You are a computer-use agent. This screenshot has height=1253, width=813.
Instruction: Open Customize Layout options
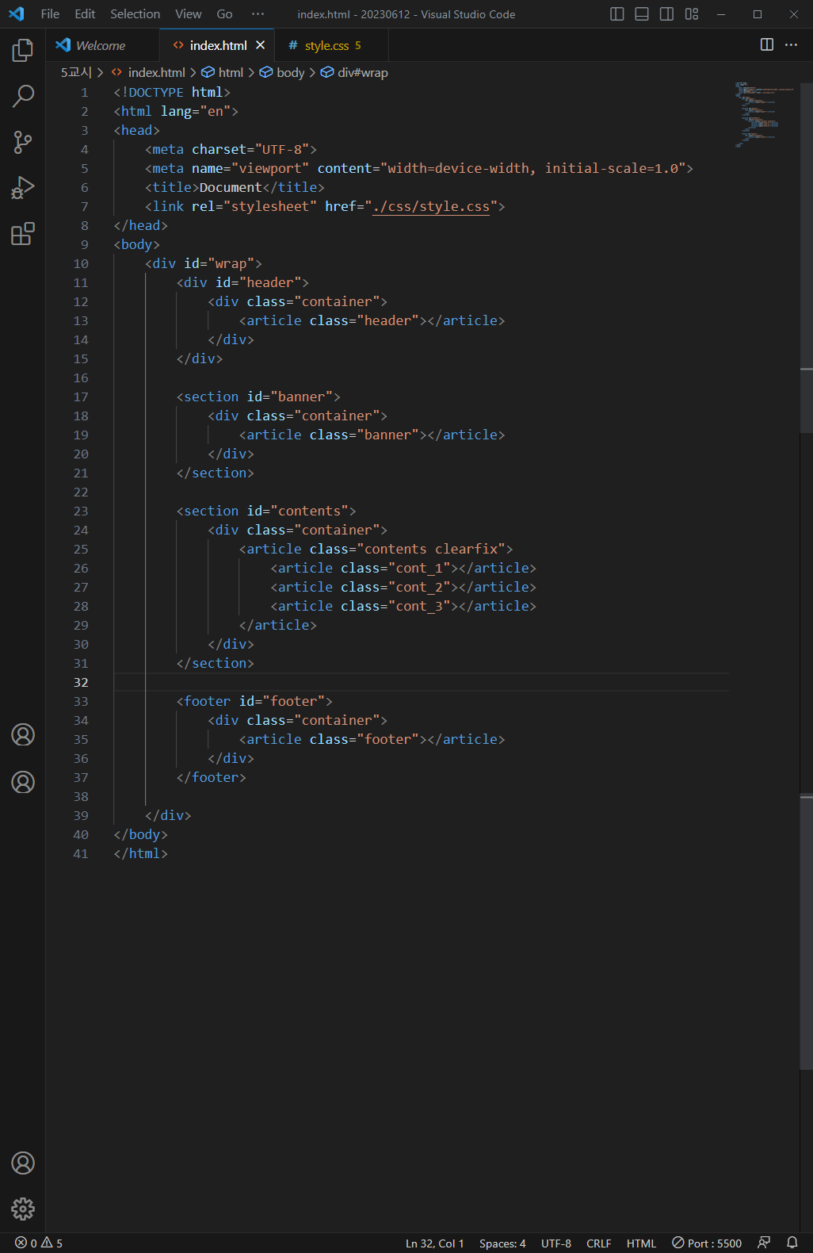[692, 13]
